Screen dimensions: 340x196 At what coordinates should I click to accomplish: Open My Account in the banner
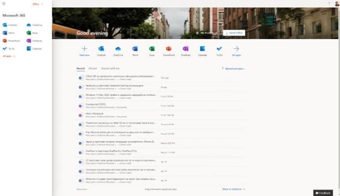204,33
